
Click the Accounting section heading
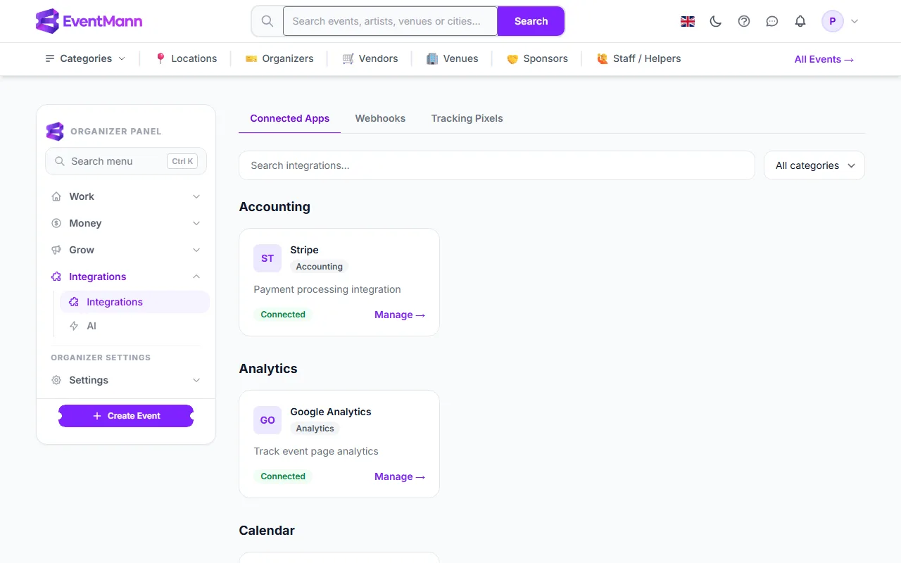tap(275, 206)
